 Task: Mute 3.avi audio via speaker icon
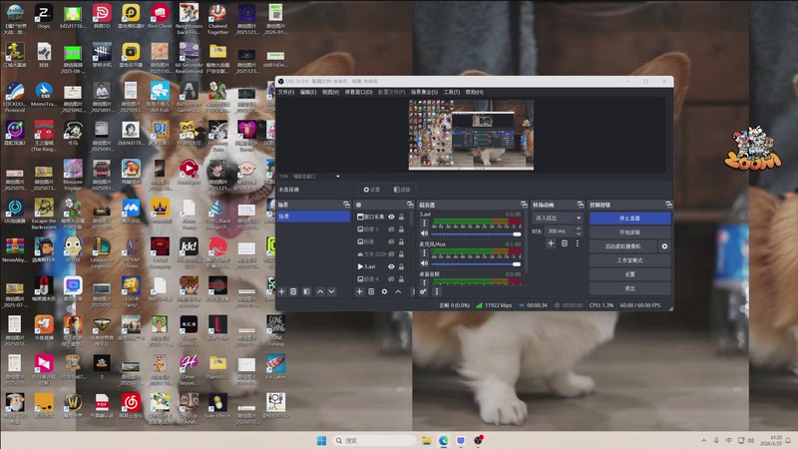click(424, 233)
